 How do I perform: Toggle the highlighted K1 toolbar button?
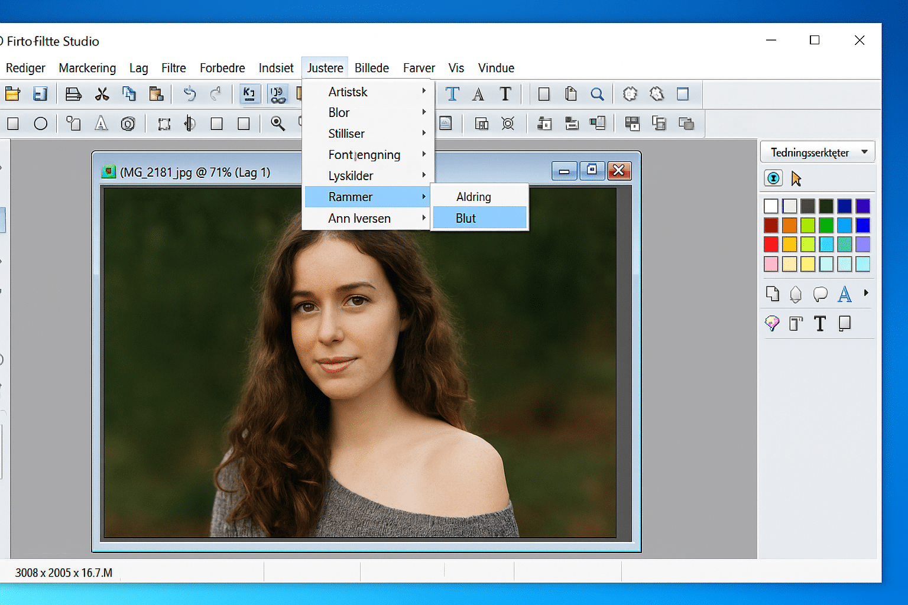(x=249, y=93)
